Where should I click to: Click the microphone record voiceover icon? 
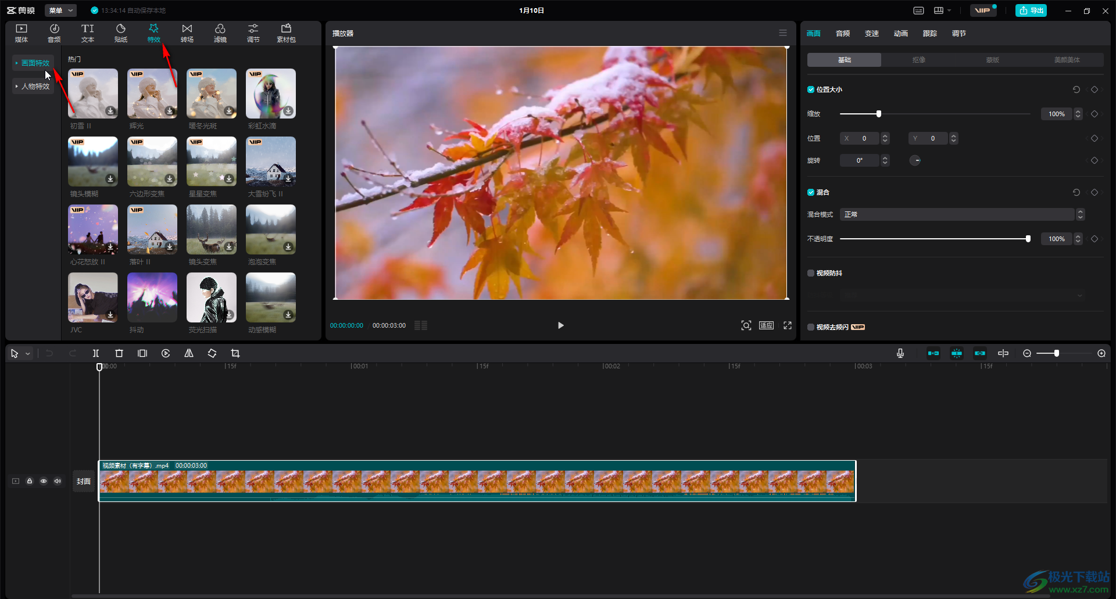coord(900,353)
